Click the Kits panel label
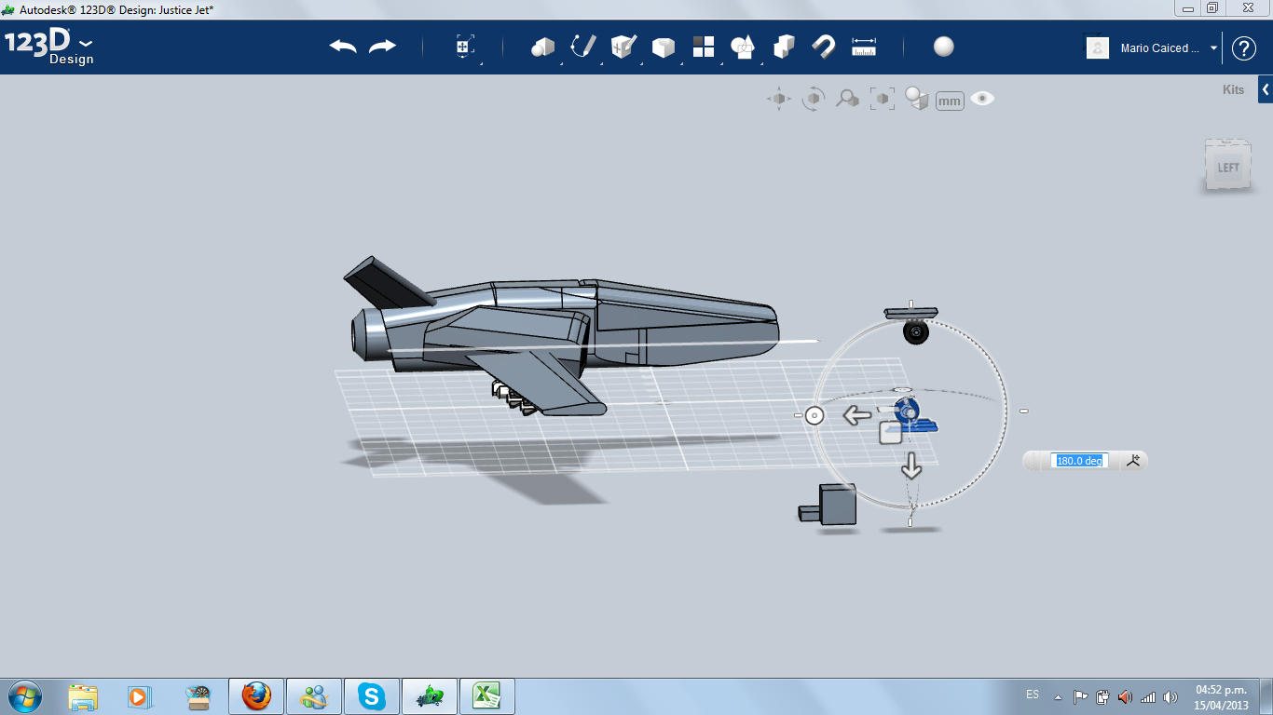The width and height of the screenshot is (1273, 715). tap(1233, 90)
